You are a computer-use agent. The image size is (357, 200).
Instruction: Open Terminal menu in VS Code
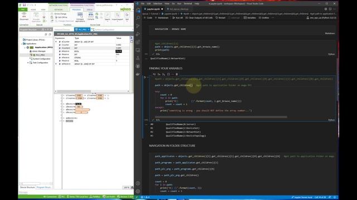[188, 4]
